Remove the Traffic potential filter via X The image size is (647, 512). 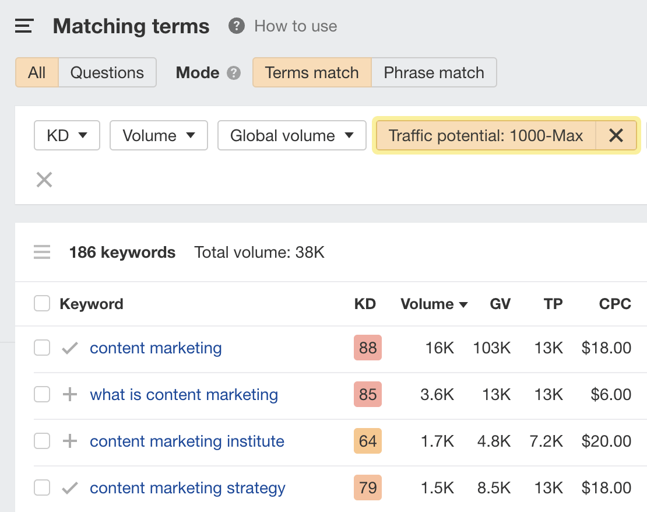[616, 135]
